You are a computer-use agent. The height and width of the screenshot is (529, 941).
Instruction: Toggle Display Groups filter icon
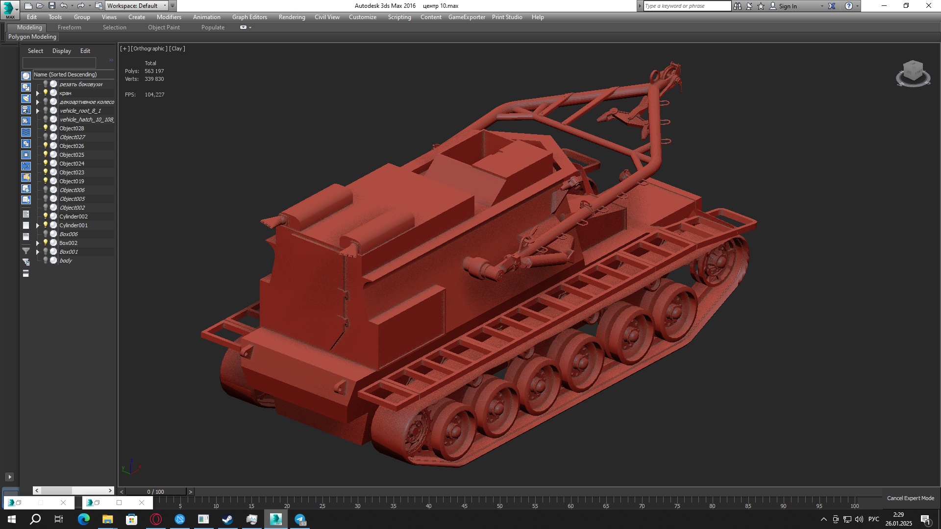click(x=26, y=144)
